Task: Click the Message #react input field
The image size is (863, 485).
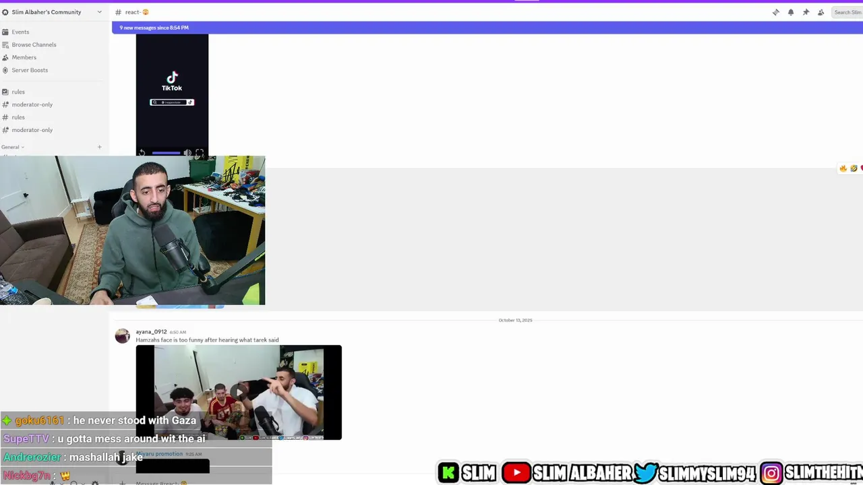Action: click(160, 483)
